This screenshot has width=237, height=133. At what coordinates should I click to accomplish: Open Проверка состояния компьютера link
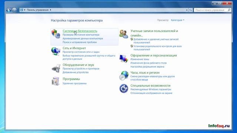pyautogui.click(x=81, y=35)
